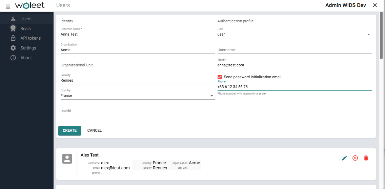Open the Country dropdown
The height and width of the screenshot is (189, 385).
[137, 96]
